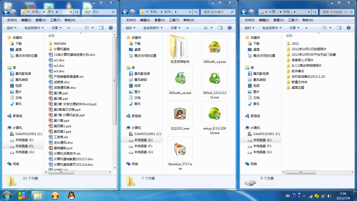Launch the QQ2011.exe installer

pos(180,114)
